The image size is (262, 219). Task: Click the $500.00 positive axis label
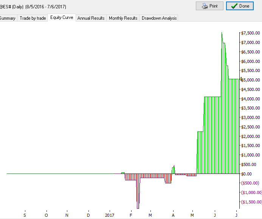pos(249,164)
